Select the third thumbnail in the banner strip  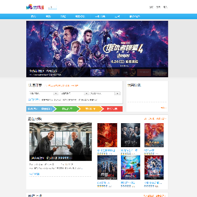pos(129,72)
